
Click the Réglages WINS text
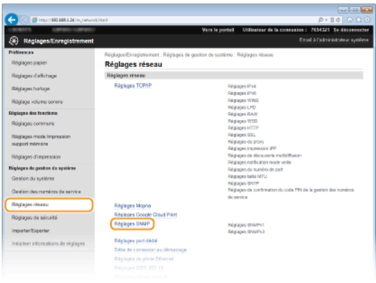pyautogui.click(x=243, y=100)
